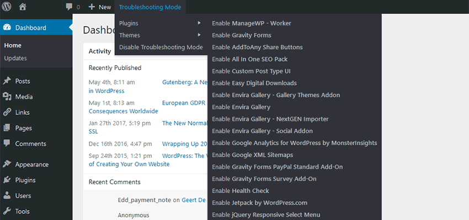Click the WordPress logo icon
The width and height of the screenshot is (469, 220).
[x=7, y=7]
